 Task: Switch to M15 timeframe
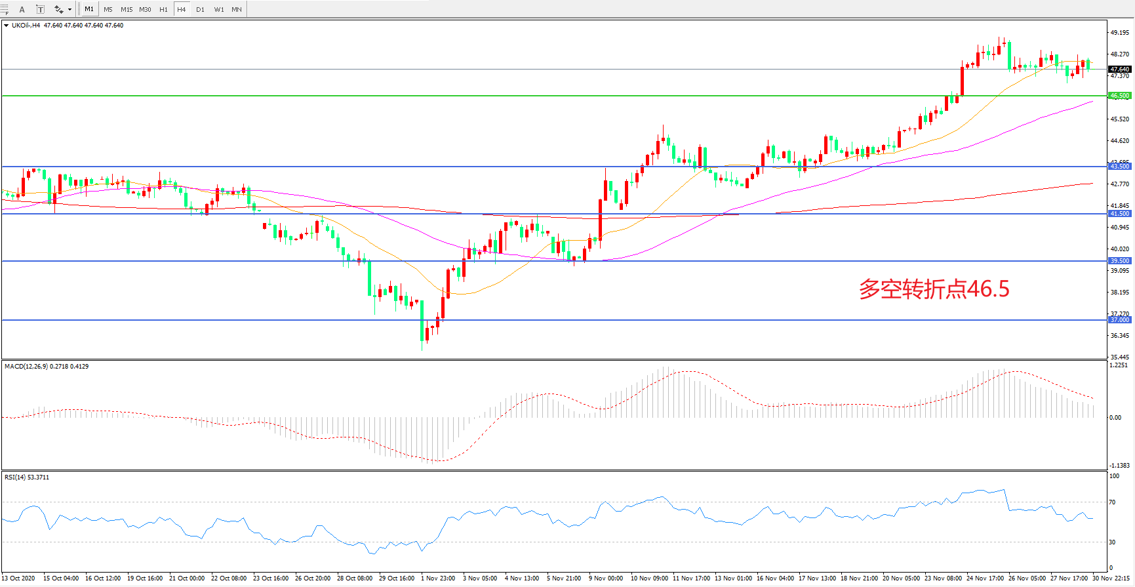pyautogui.click(x=127, y=9)
